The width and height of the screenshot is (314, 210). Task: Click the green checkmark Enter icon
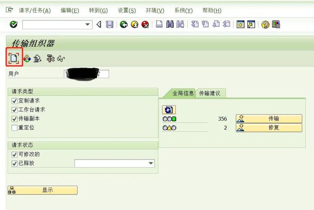(x=13, y=24)
